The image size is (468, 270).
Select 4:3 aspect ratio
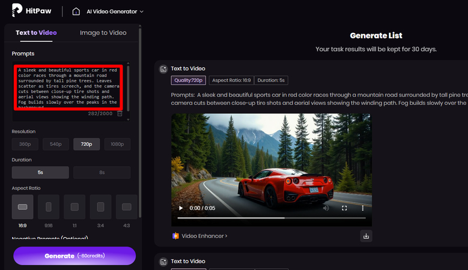(127, 207)
